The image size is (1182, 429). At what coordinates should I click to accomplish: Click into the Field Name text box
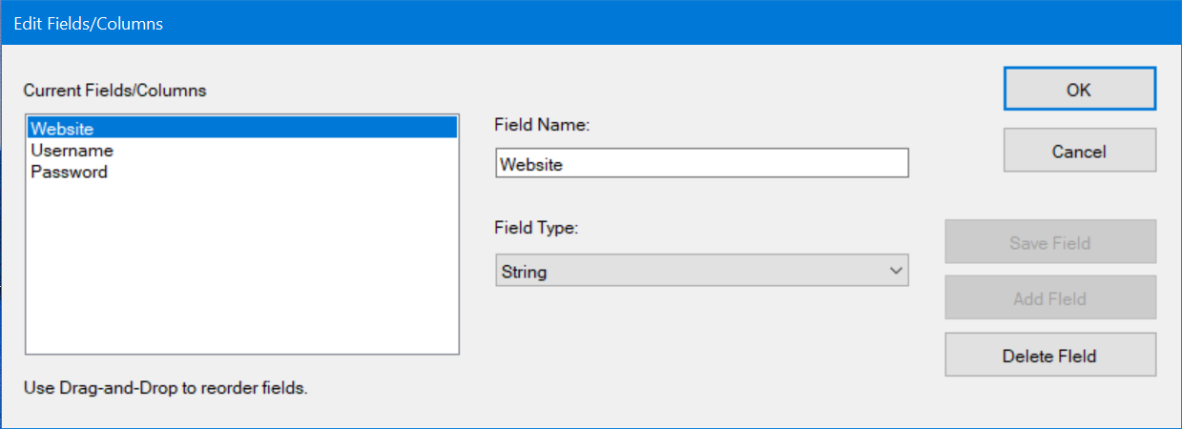tap(701, 164)
